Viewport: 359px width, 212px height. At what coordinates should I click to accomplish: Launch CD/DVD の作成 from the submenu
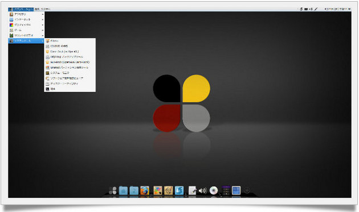[x=70, y=46]
